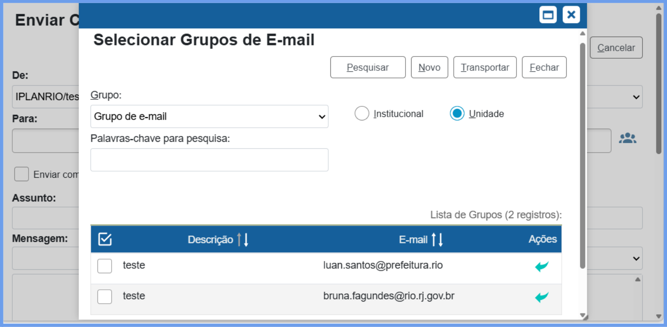
Task: Click transport arrow for bruna.fagundes@rio.rj.gov.br row
Action: tap(541, 297)
